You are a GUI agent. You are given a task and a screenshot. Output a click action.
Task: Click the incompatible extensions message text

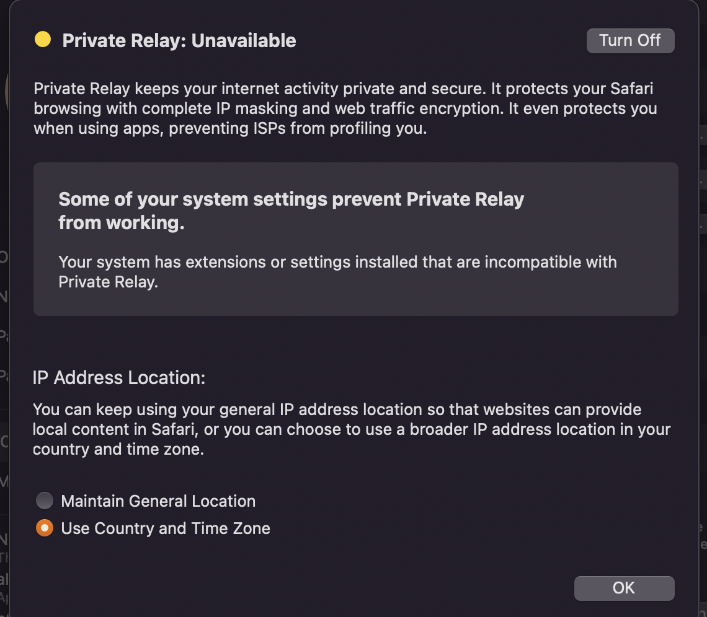[x=337, y=262]
